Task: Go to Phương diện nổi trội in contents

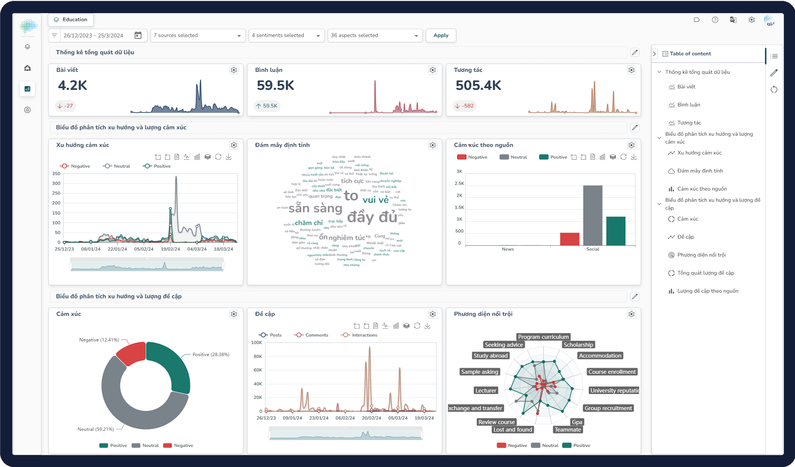Action: pos(701,255)
